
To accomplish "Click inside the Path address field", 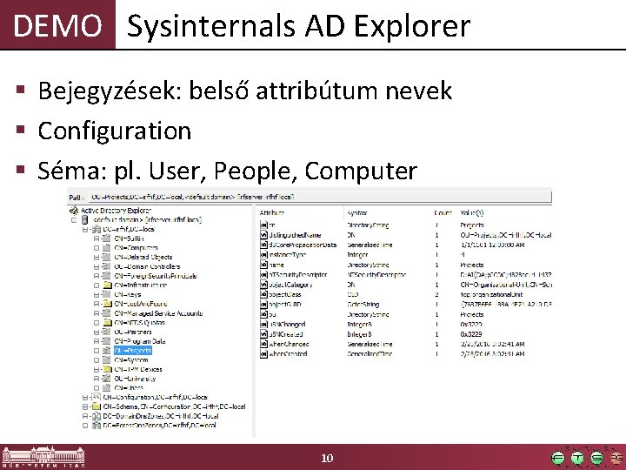I will (x=319, y=197).
